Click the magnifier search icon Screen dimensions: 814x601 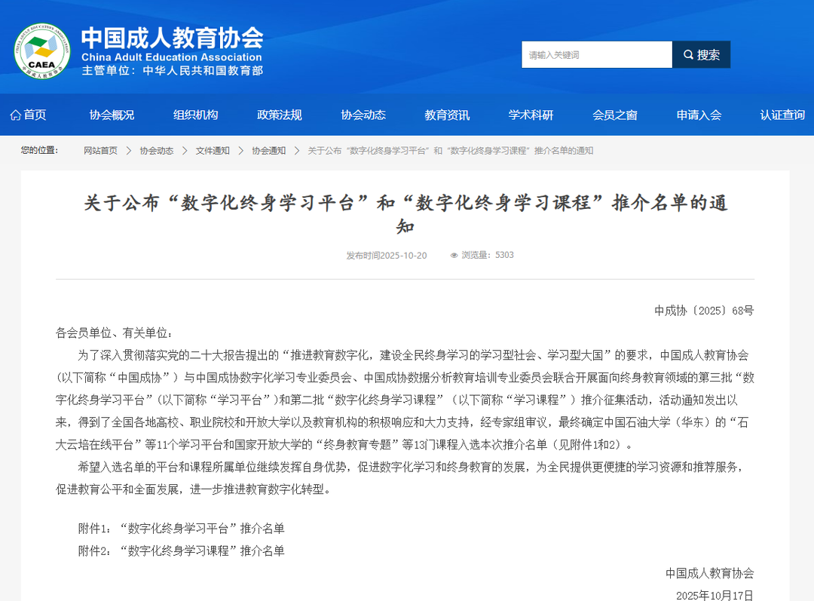tap(688, 55)
